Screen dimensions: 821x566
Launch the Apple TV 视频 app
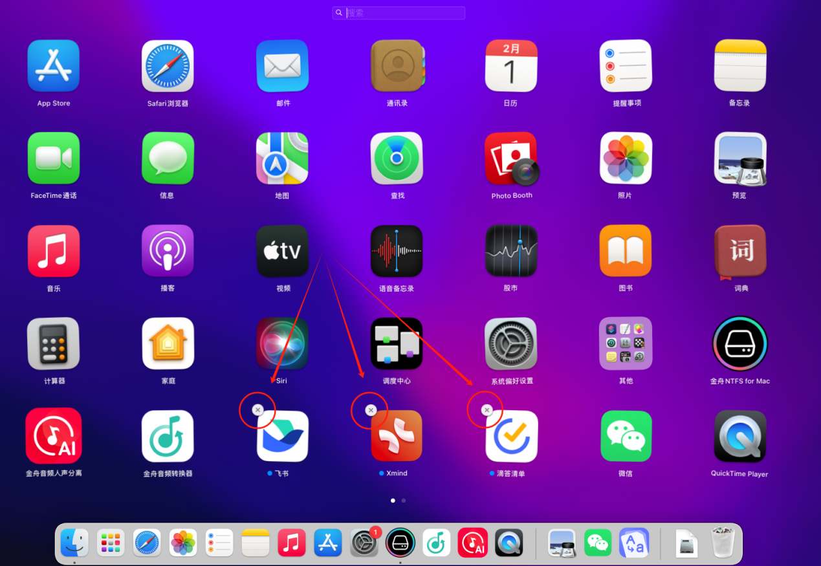pyautogui.click(x=283, y=251)
